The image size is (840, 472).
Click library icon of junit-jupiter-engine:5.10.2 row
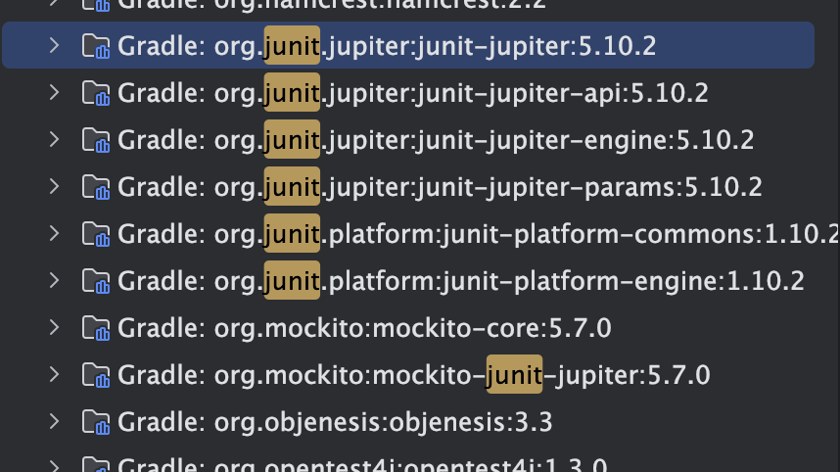[x=96, y=140]
